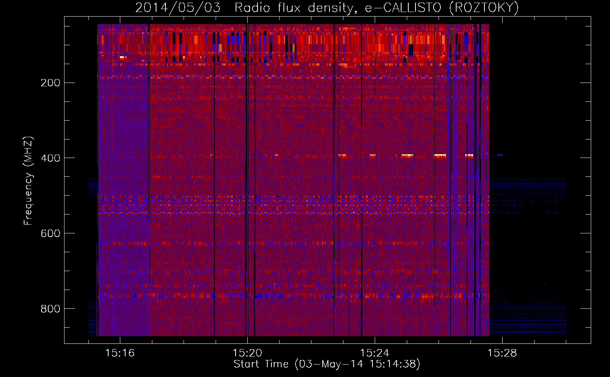
Task: Click the plot title '2014/05/03 Radio flux density'
Action: 247,8
